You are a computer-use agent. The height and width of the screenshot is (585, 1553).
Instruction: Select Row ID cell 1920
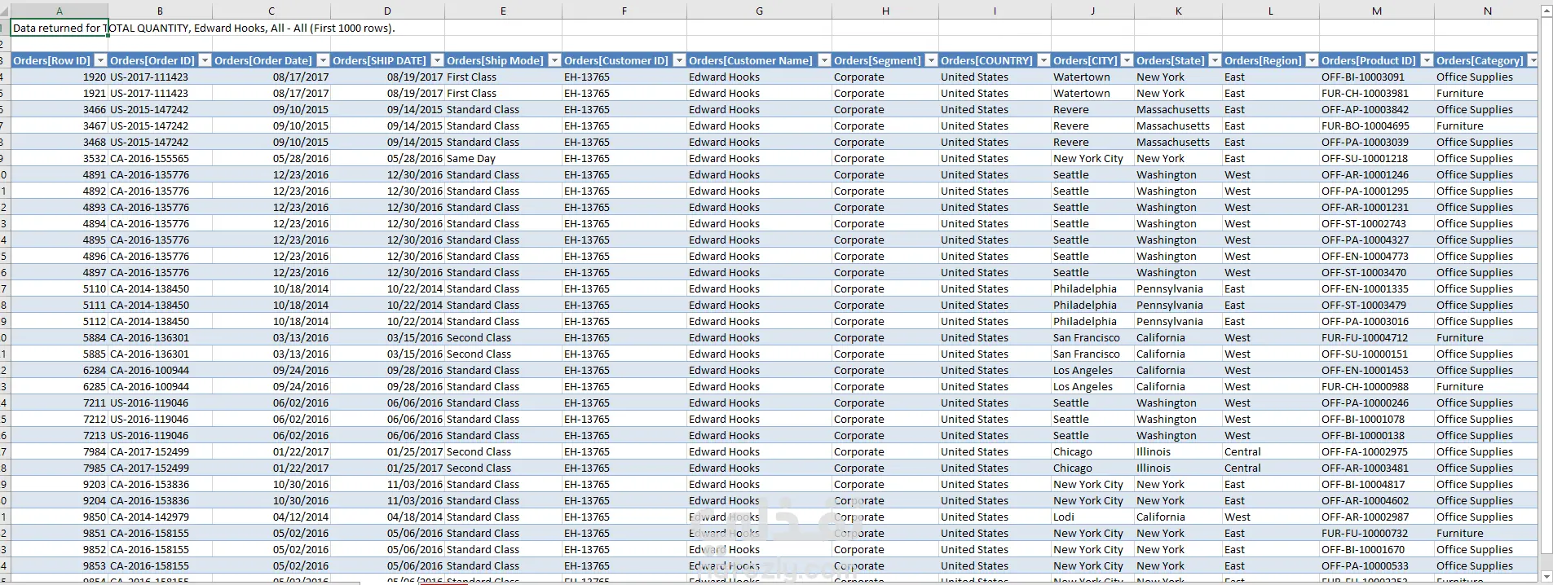click(59, 77)
